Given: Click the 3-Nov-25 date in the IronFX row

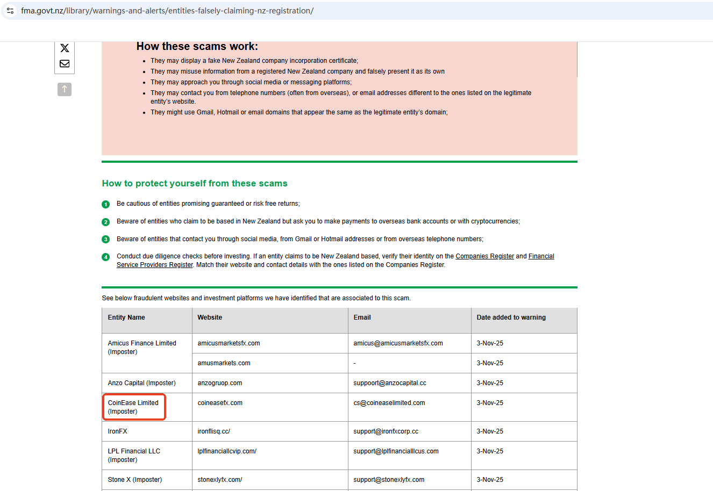Looking at the screenshot, I should pos(490,431).
